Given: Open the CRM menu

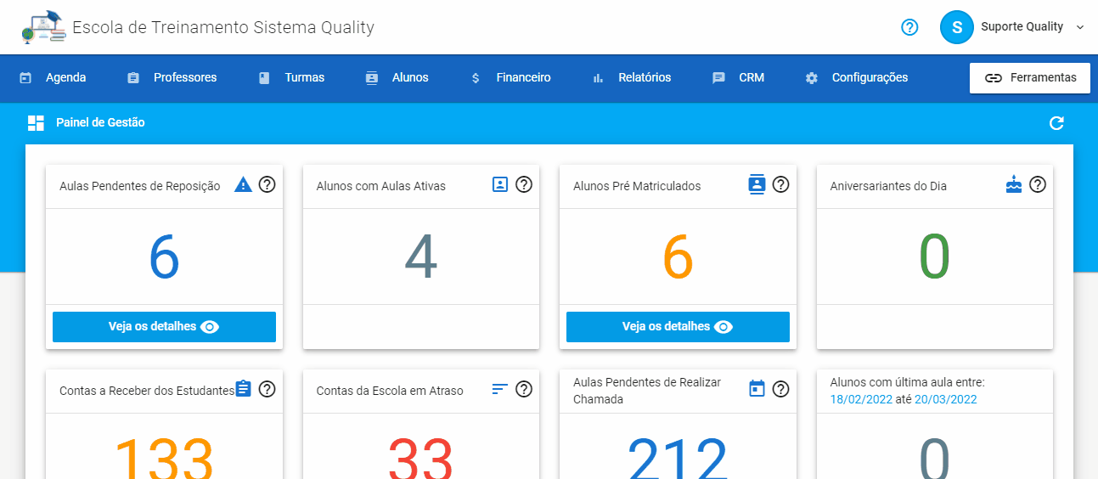Looking at the screenshot, I should 739,77.
